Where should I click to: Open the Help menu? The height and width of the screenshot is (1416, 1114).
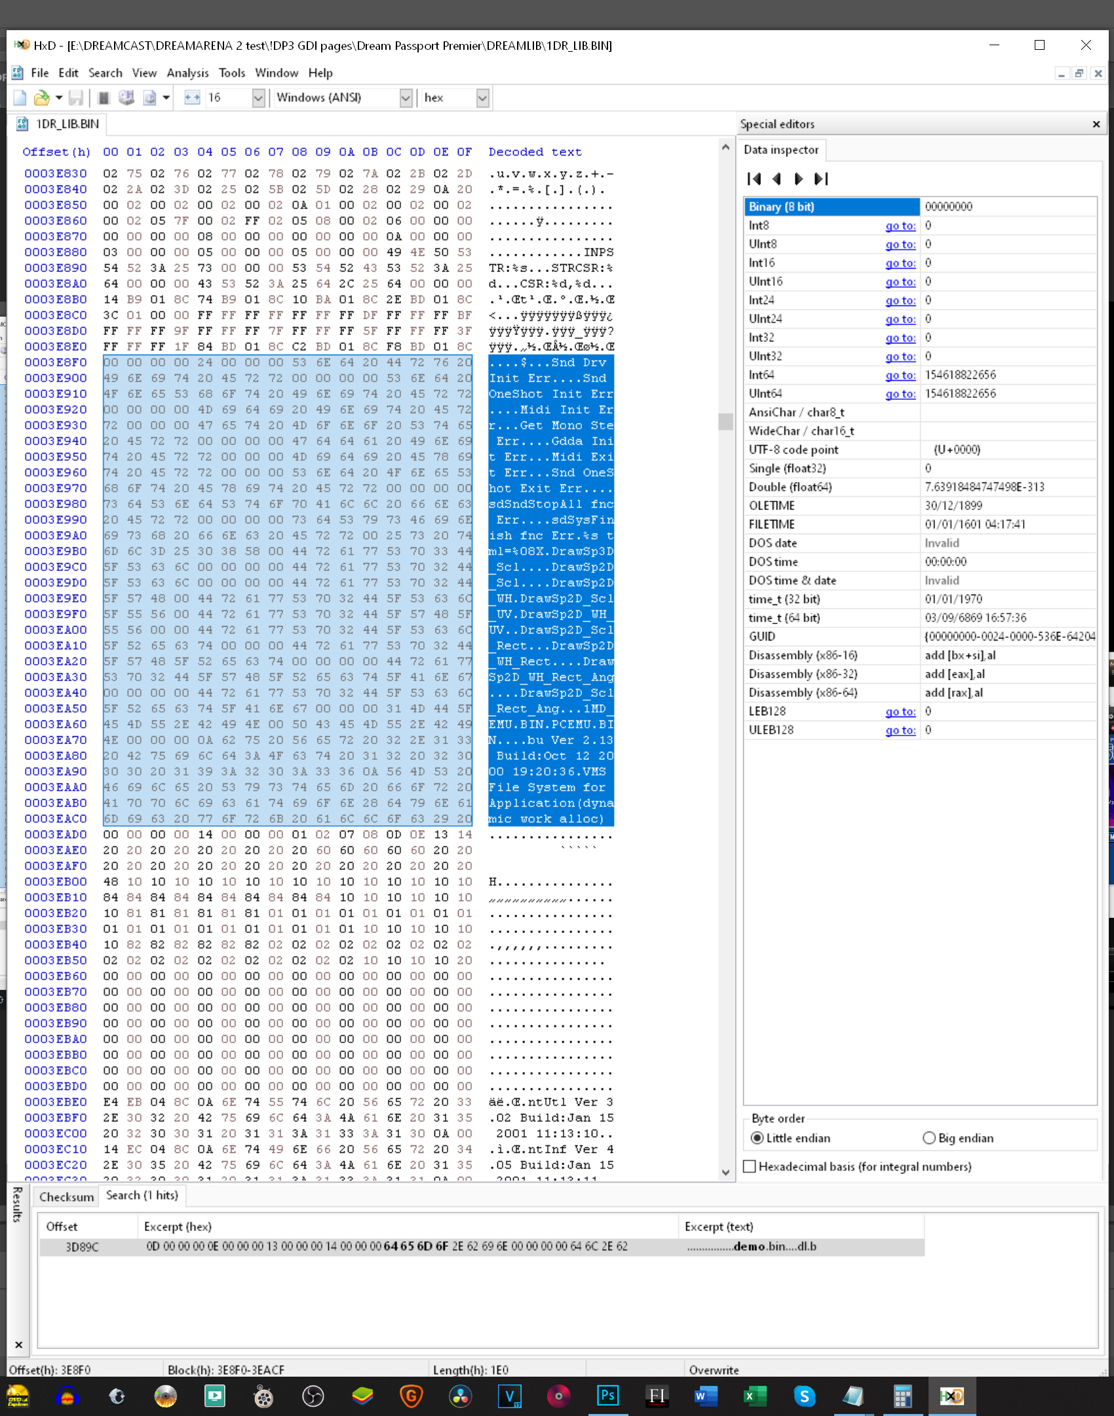pos(320,73)
